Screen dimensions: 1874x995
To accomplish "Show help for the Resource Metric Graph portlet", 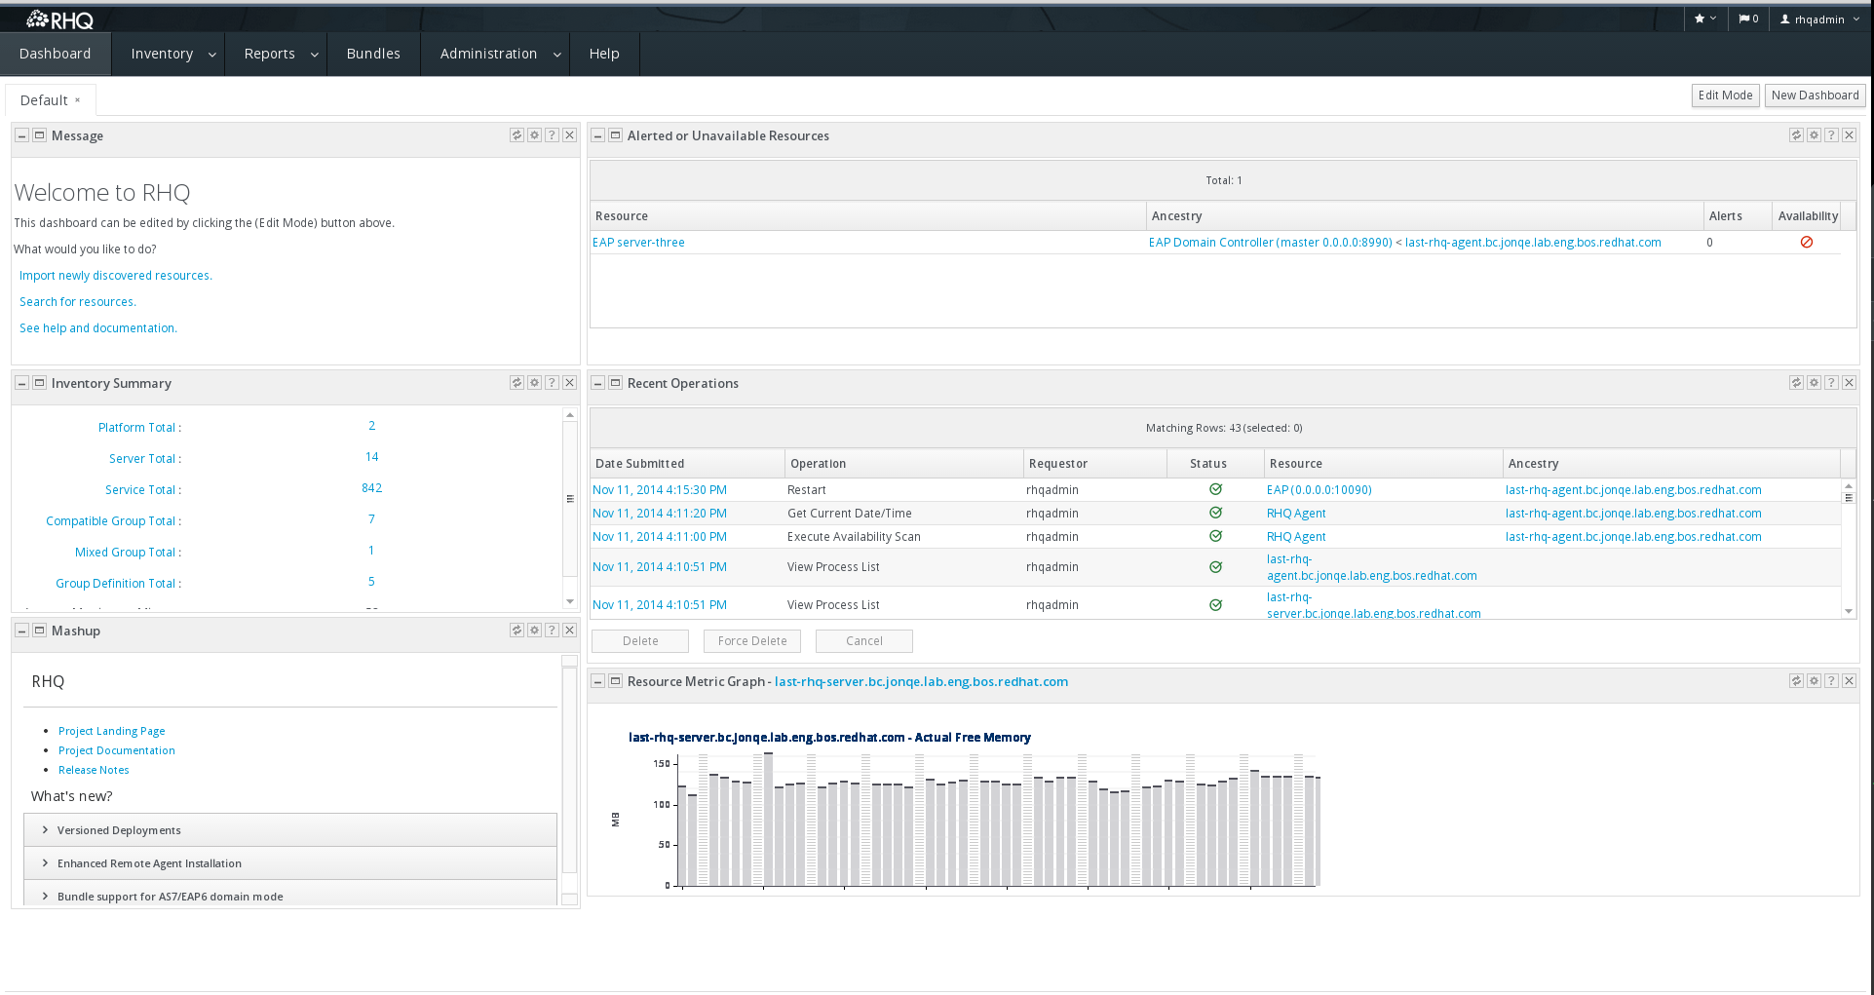I will click(1831, 681).
